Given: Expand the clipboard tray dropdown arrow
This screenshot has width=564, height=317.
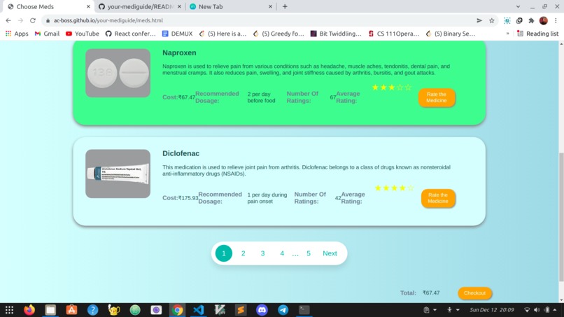Looking at the screenshot, I should tap(435, 310).
